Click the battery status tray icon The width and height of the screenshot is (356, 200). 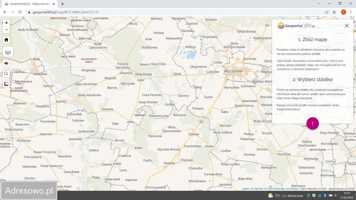click(330, 196)
